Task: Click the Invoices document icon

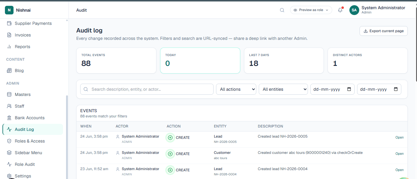Action: [9, 35]
